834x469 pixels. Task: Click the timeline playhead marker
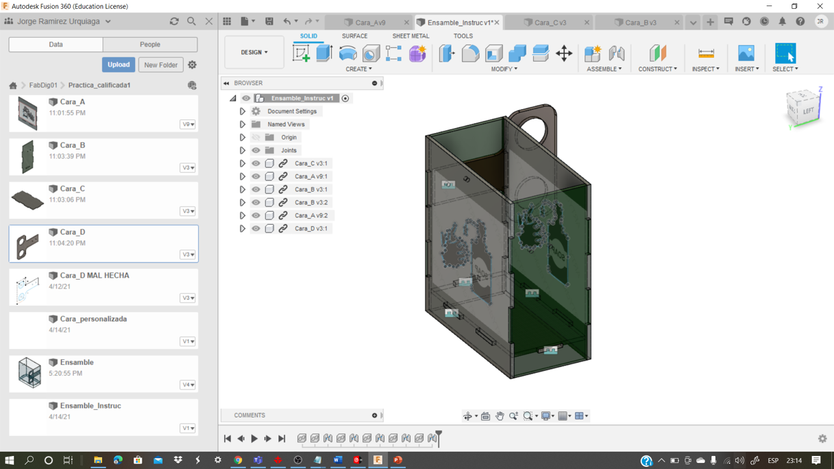439,435
